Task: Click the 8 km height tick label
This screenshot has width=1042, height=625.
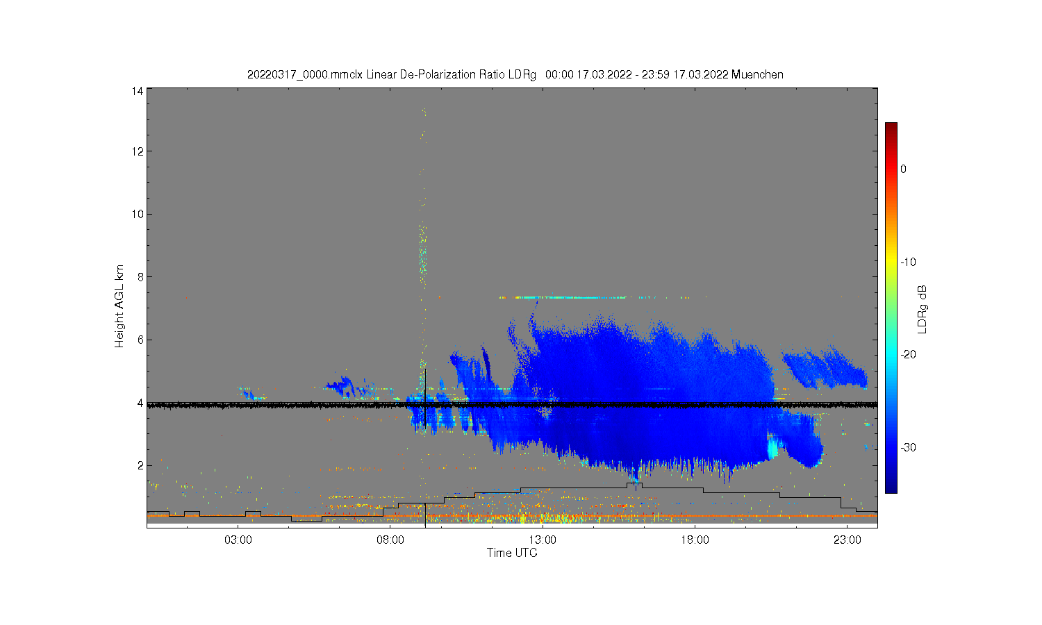Action: pos(141,276)
